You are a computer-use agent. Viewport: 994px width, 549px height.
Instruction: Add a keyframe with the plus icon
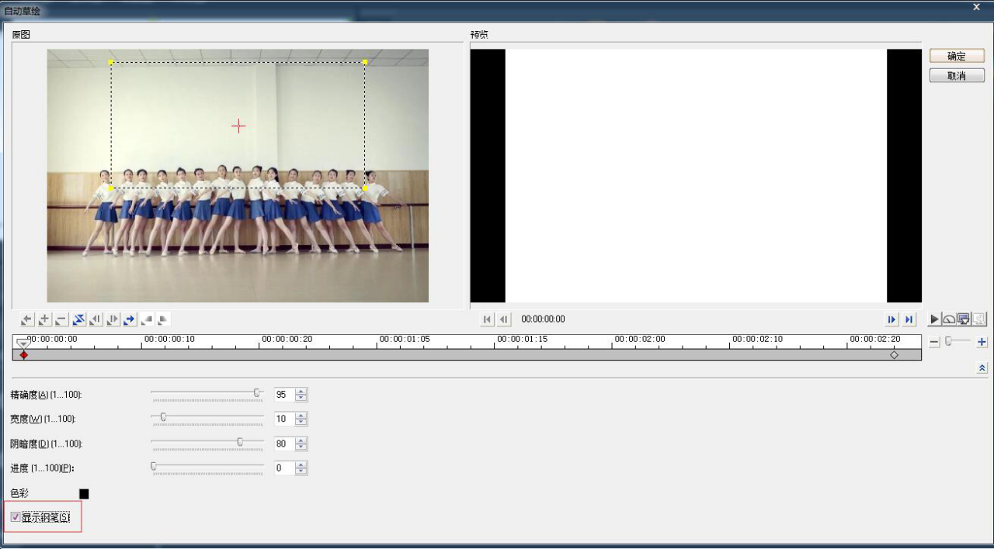pos(44,319)
